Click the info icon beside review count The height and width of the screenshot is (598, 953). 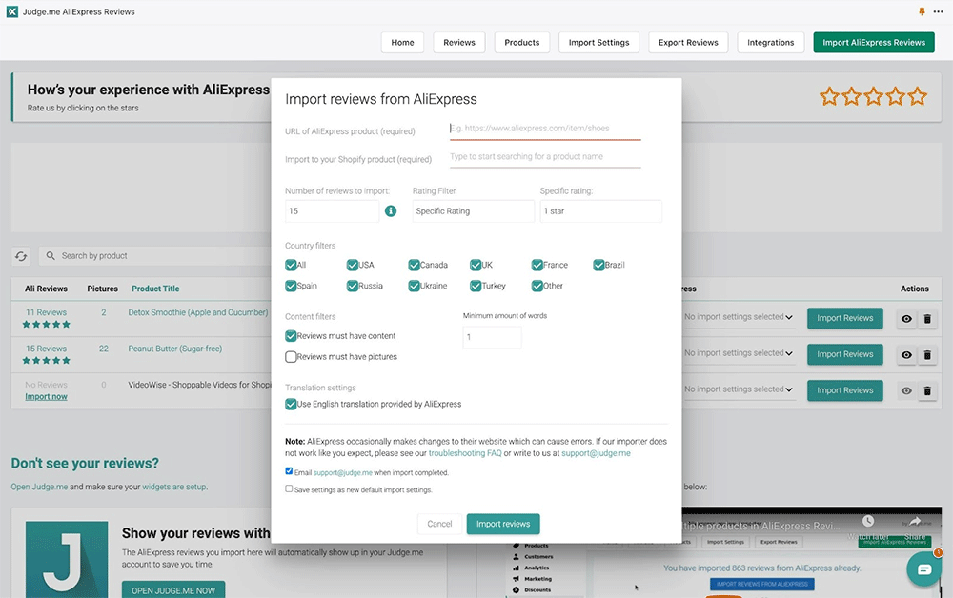(391, 211)
